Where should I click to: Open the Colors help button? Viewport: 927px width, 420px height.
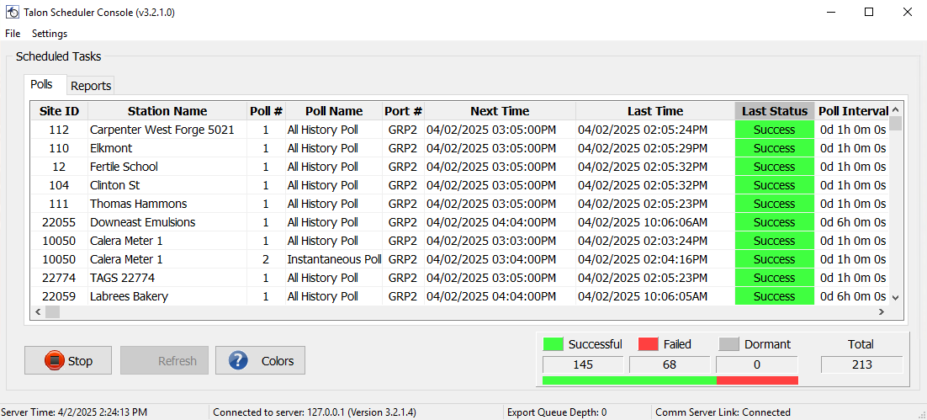coord(260,360)
